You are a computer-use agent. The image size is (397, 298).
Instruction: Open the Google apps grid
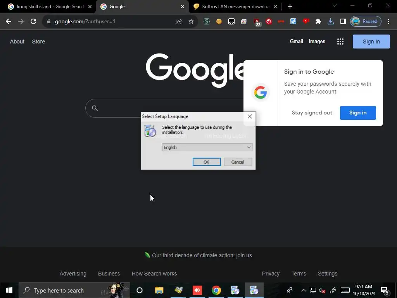(x=340, y=42)
